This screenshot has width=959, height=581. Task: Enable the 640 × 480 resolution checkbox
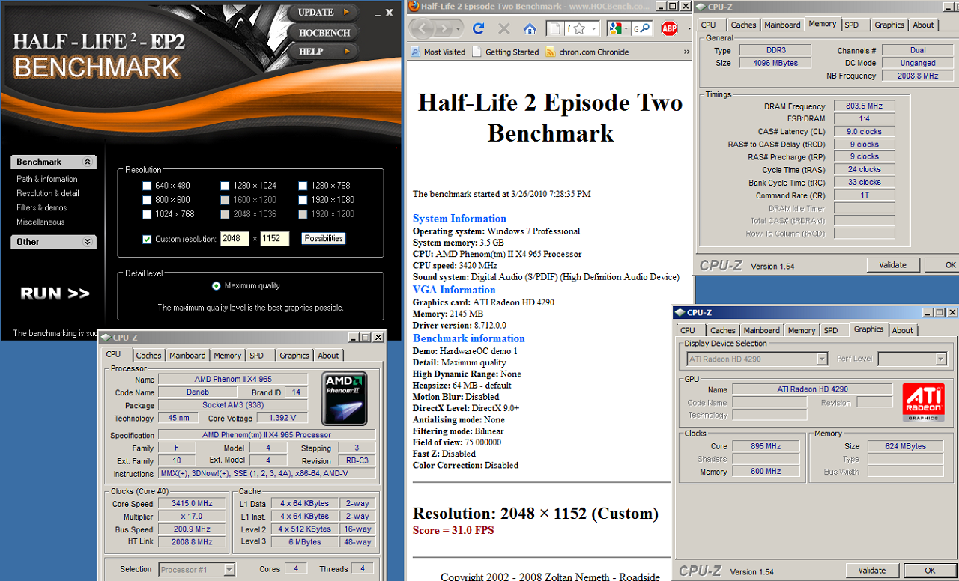[x=148, y=186]
